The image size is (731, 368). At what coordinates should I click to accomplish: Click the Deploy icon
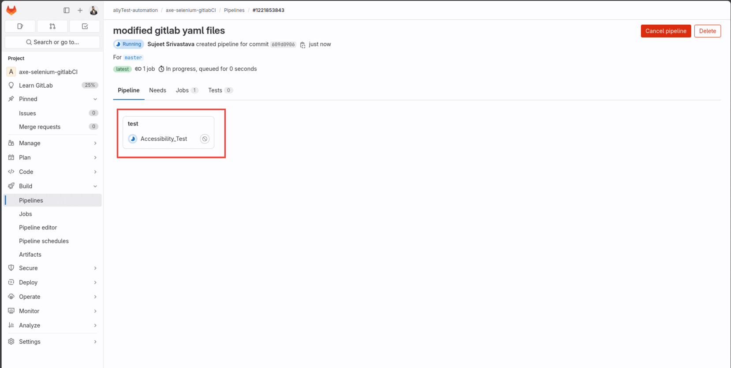point(11,282)
